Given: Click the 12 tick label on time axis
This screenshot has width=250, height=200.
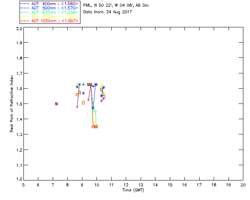Looking at the screenshot, I should click(126, 185).
